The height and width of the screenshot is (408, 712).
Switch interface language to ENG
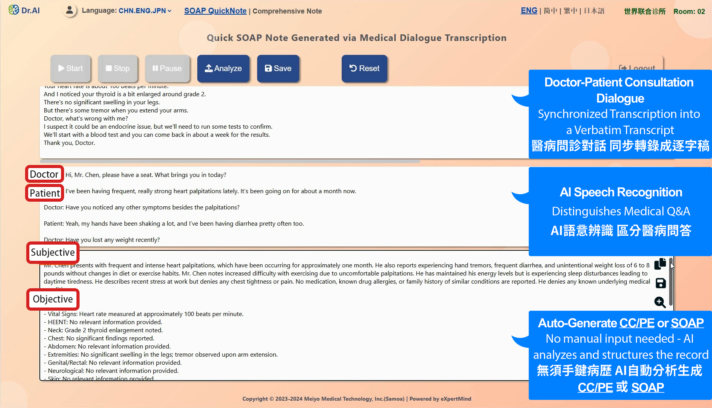click(x=529, y=11)
